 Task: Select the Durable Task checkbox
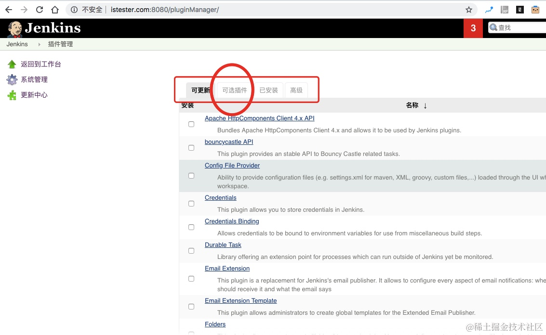click(191, 251)
